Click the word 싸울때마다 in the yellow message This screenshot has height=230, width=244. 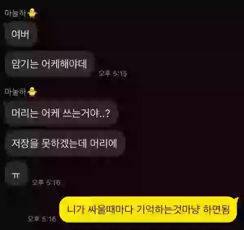[x=110, y=210]
